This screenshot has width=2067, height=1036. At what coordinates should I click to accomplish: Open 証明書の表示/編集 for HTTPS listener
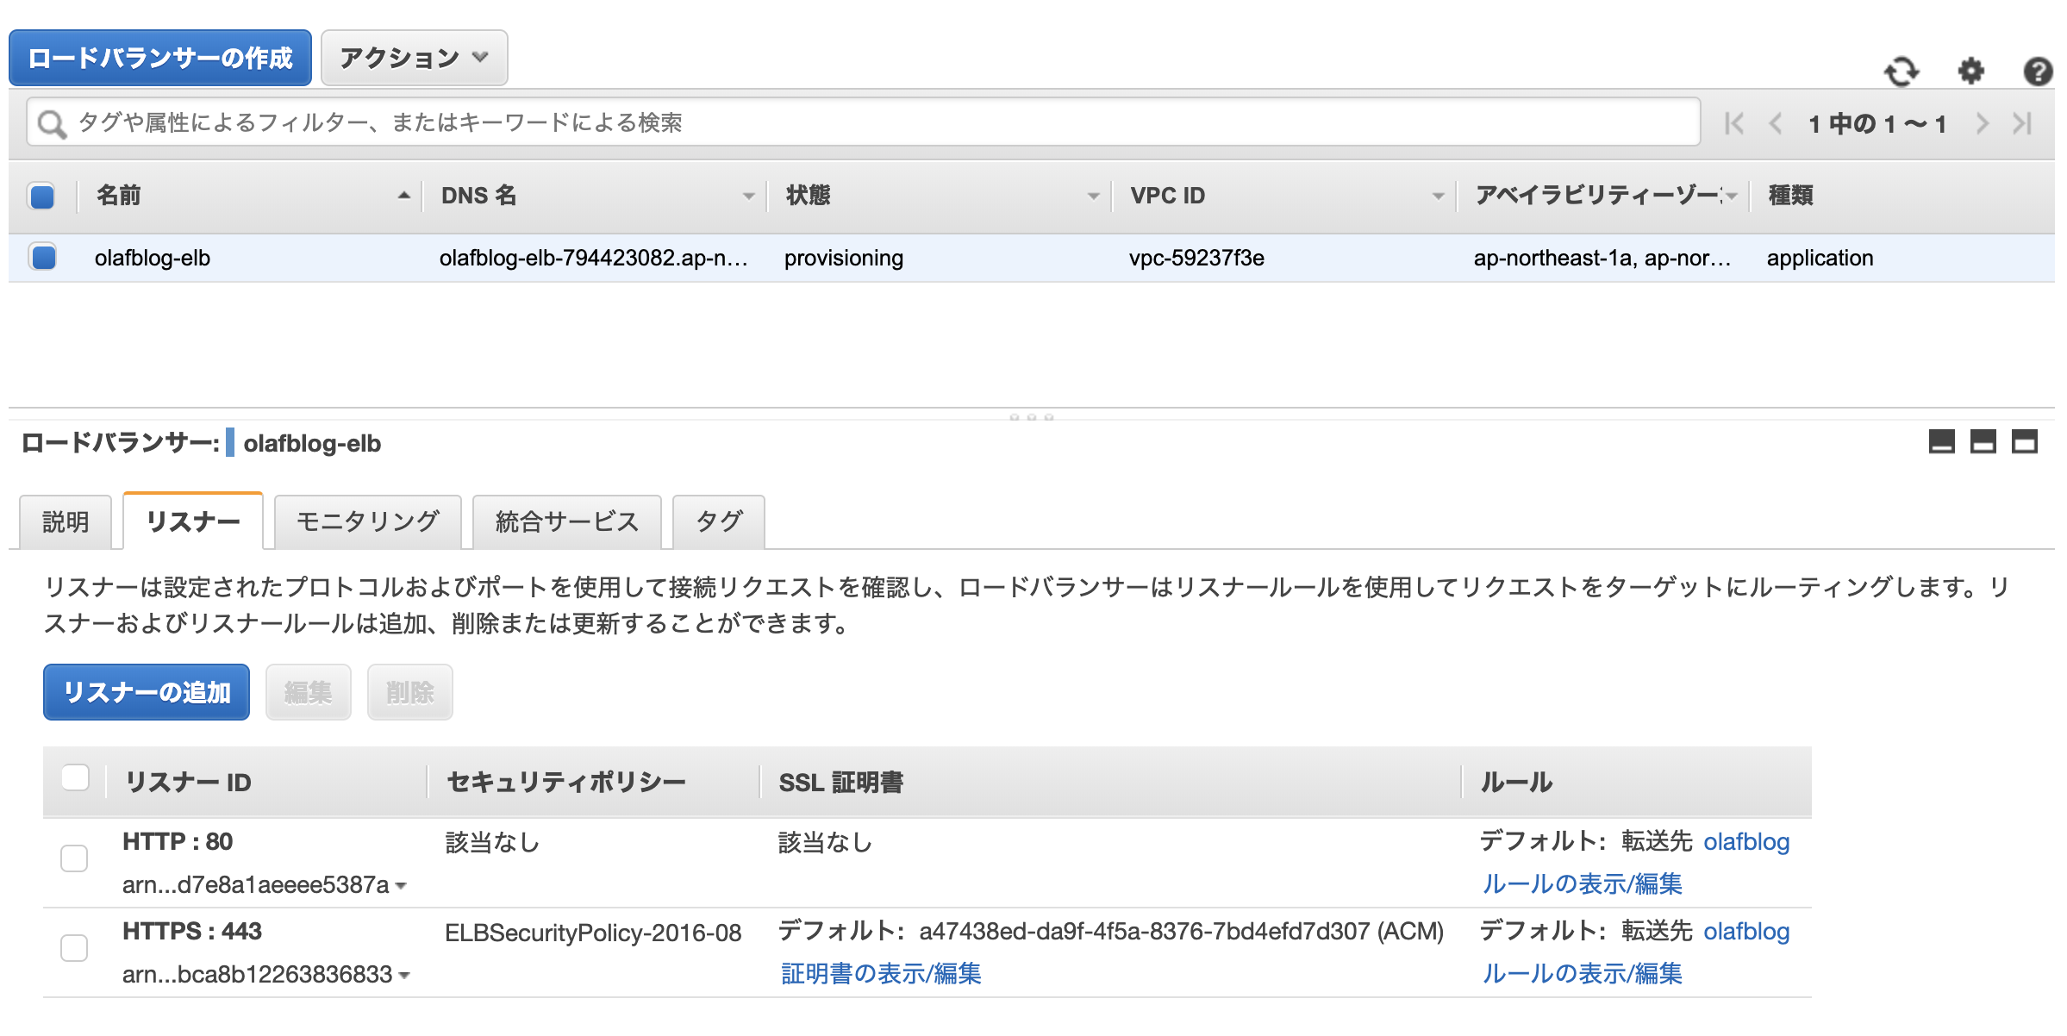[882, 974]
